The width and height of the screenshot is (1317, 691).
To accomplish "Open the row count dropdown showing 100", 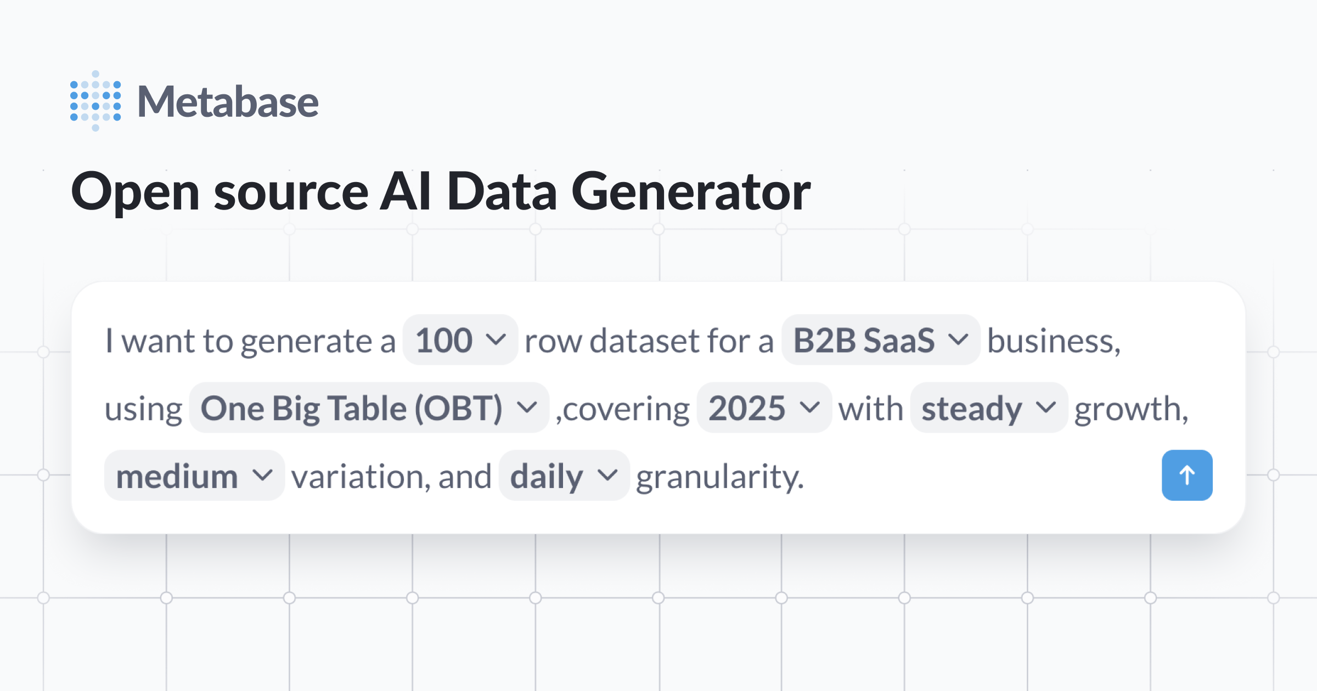I will coord(460,340).
